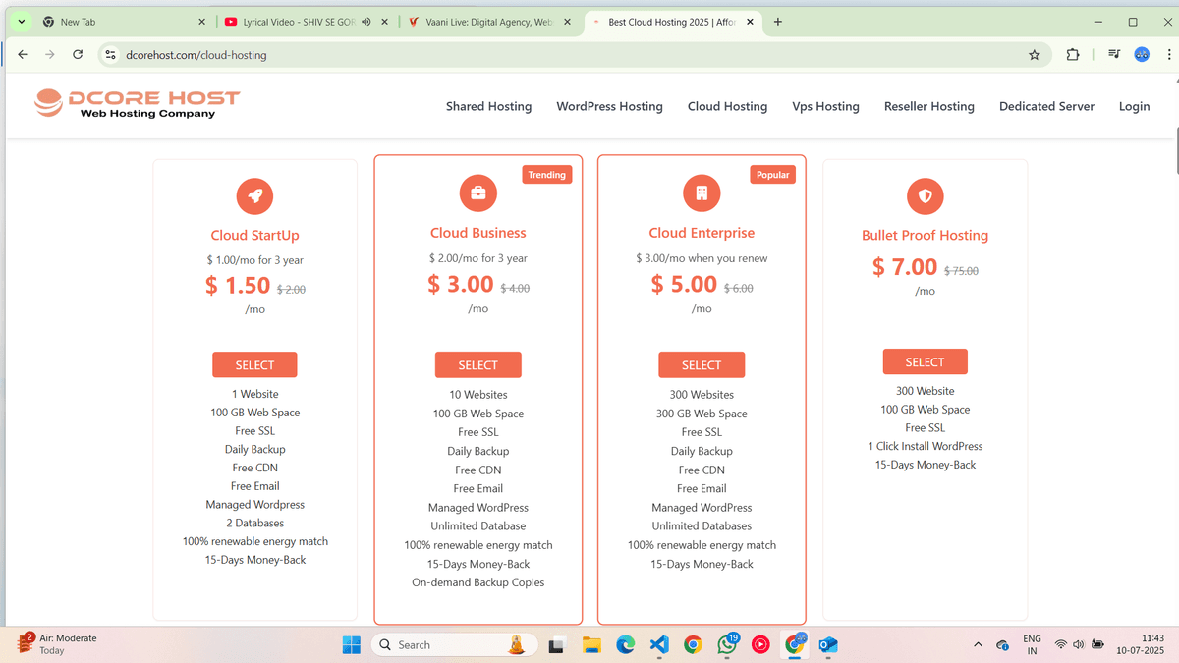
Task: Open WhatsApp from taskbar
Action: (x=728, y=644)
